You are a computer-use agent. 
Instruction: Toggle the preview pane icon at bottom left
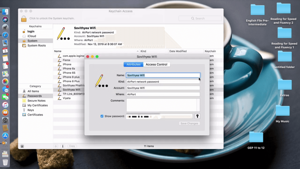pyautogui.click(x=22, y=146)
